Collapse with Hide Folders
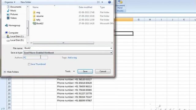 11,72
